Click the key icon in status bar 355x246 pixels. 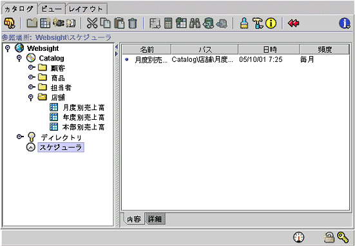click(x=343, y=237)
